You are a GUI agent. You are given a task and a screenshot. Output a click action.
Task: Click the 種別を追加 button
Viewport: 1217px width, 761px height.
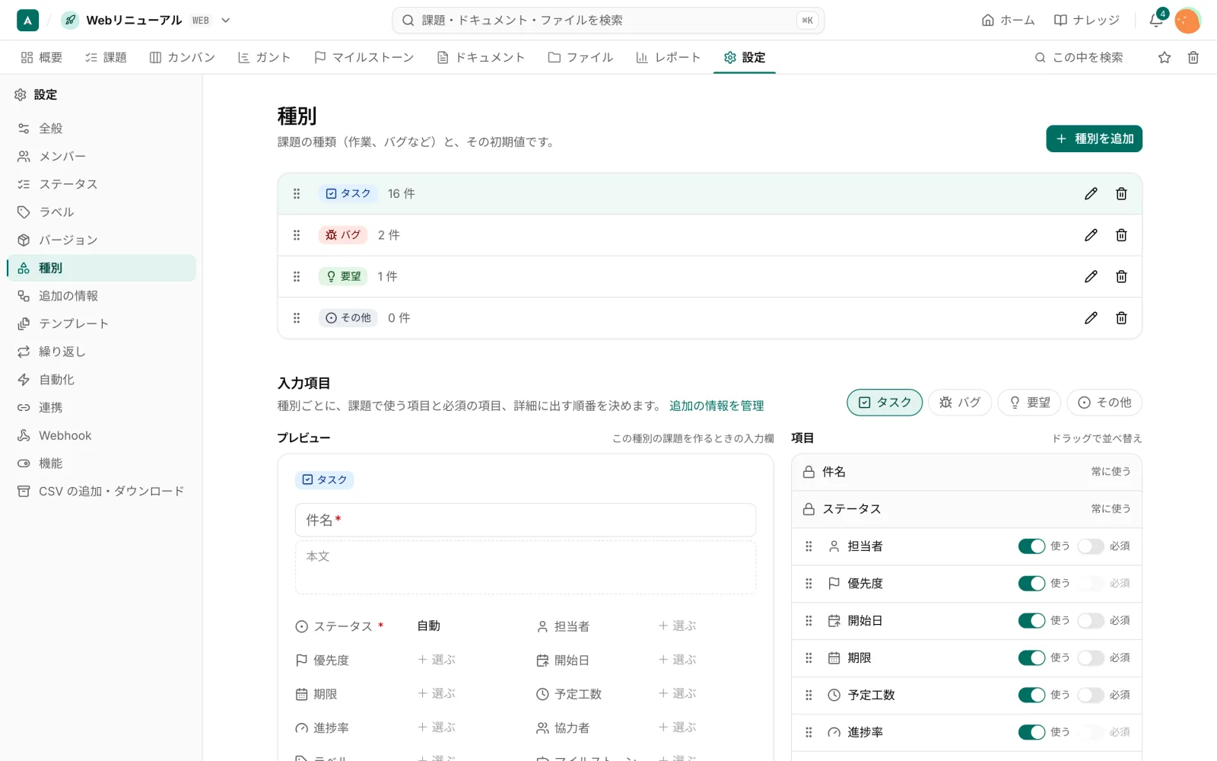(1094, 139)
